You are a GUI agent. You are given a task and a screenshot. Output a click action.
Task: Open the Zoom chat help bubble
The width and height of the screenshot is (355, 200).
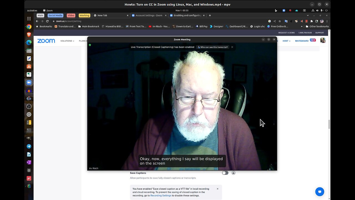coord(319,192)
